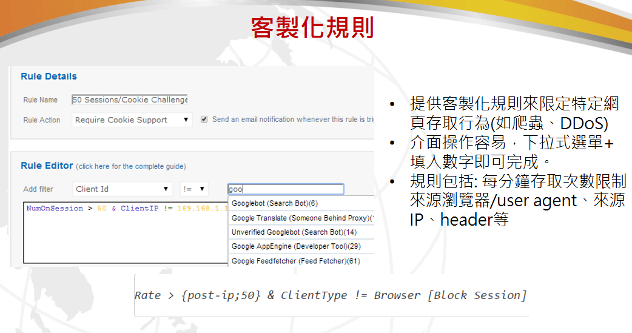Select Google Feedfetcher (Feed Fetcher)(61)
This screenshot has height=333, width=632.
(x=295, y=261)
